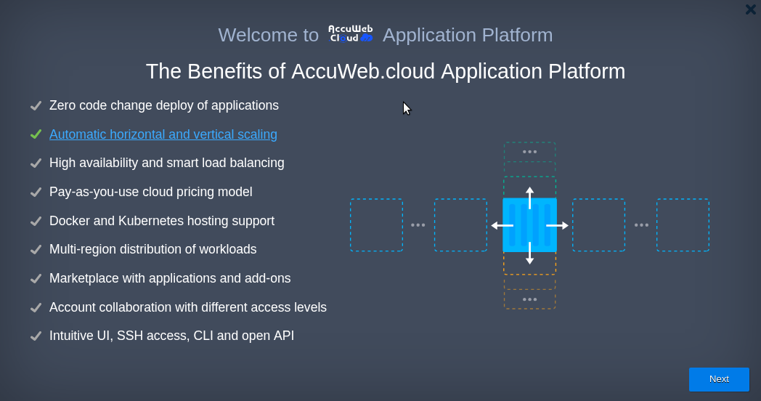This screenshot has width=761, height=401.
Task: Click the checkmark beside Intuitive UI item
Action: [36, 336]
